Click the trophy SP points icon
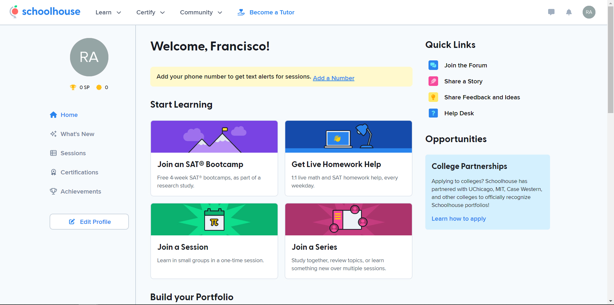This screenshot has height=305, width=614. 73,87
